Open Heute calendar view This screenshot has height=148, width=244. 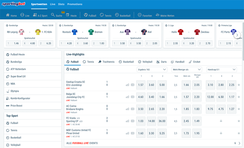(x=71, y=15)
